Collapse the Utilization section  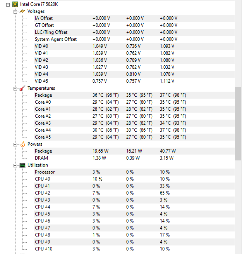[x=15, y=165]
